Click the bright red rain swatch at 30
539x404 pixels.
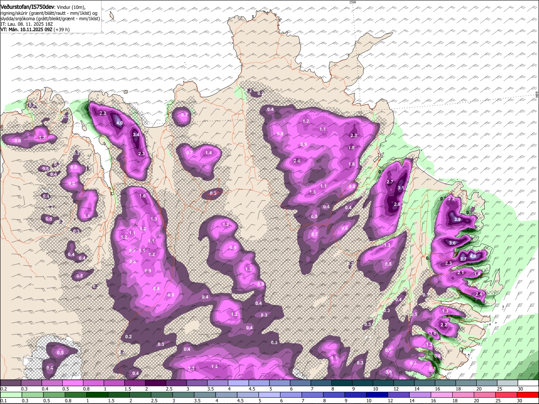tap(528, 395)
